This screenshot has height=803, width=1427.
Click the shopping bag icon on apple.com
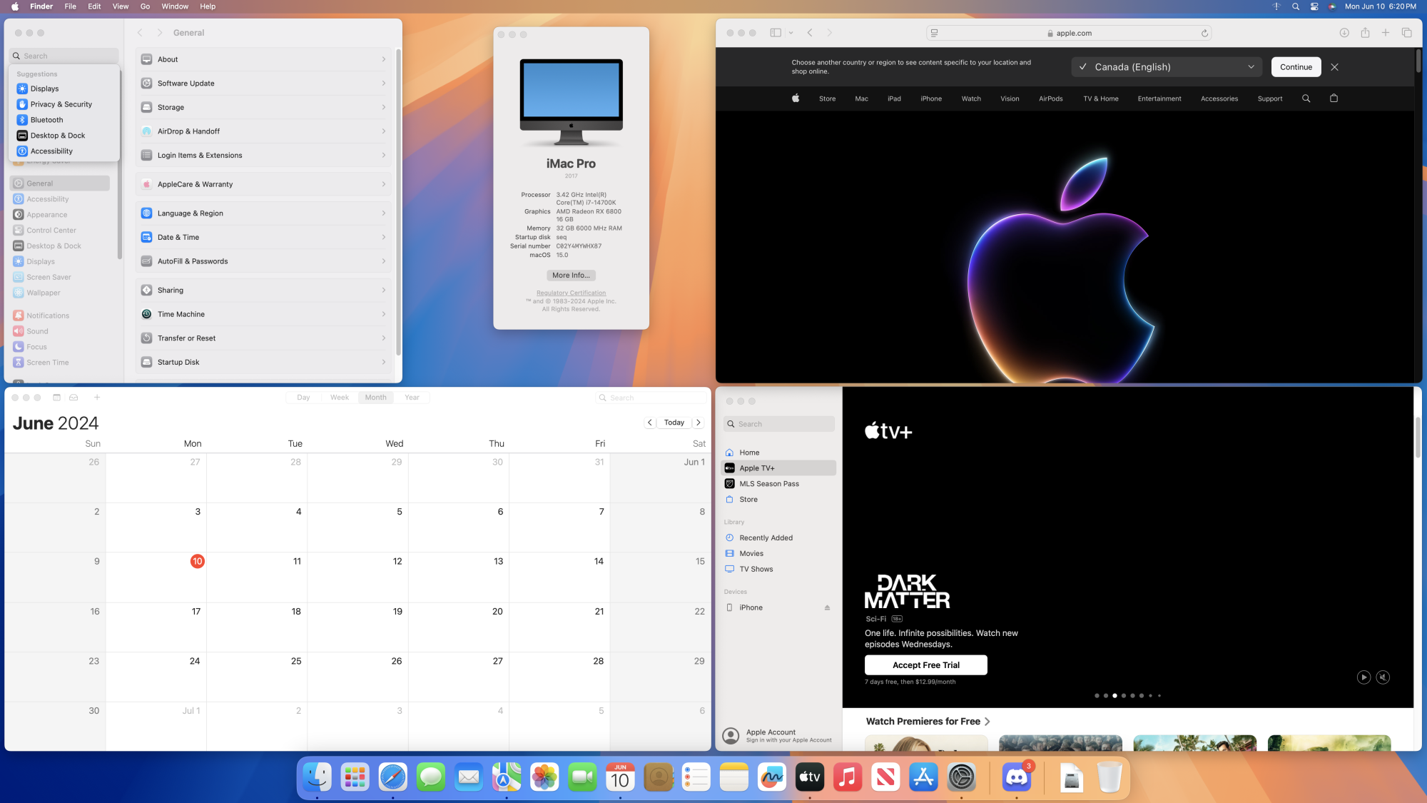pyautogui.click(x=1334, y=99)
